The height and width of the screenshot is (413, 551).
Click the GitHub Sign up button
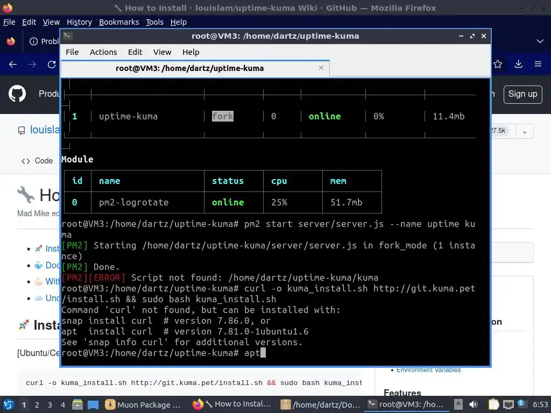[522, 94]
